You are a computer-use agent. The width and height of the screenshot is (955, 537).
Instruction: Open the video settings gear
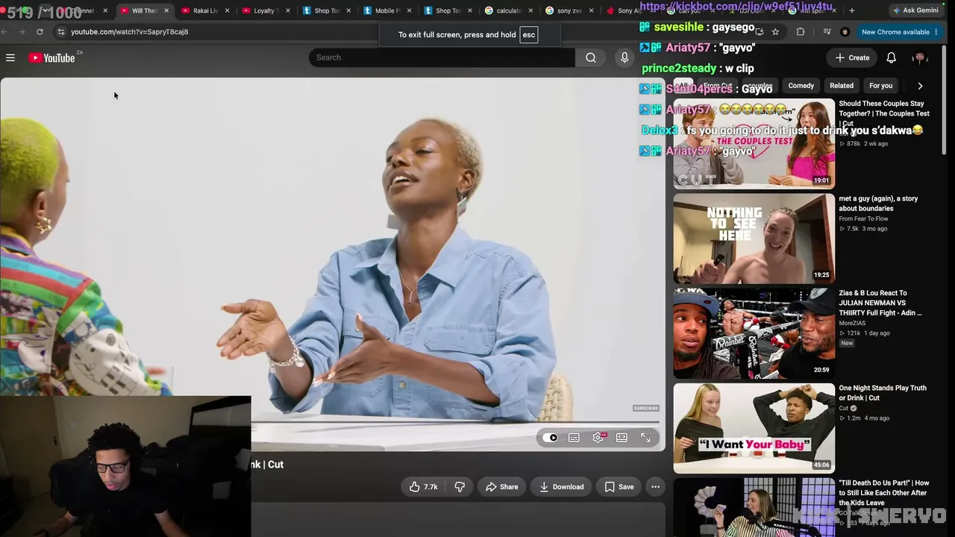point(598,438)
